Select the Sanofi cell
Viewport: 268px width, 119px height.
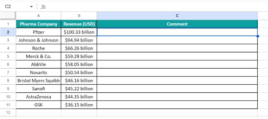pyautogui.click(x=38, y=89)
